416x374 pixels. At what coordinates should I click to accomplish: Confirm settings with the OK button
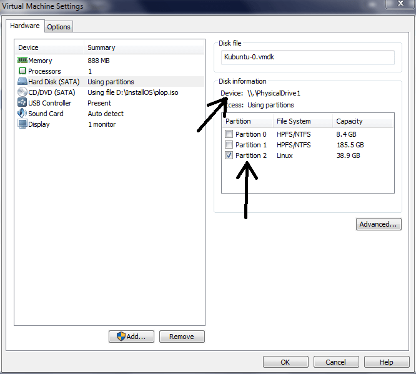click(x=285, y=362)
